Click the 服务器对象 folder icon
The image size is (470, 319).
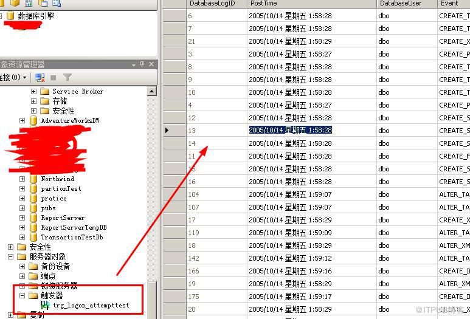click(x=22, y=256)
